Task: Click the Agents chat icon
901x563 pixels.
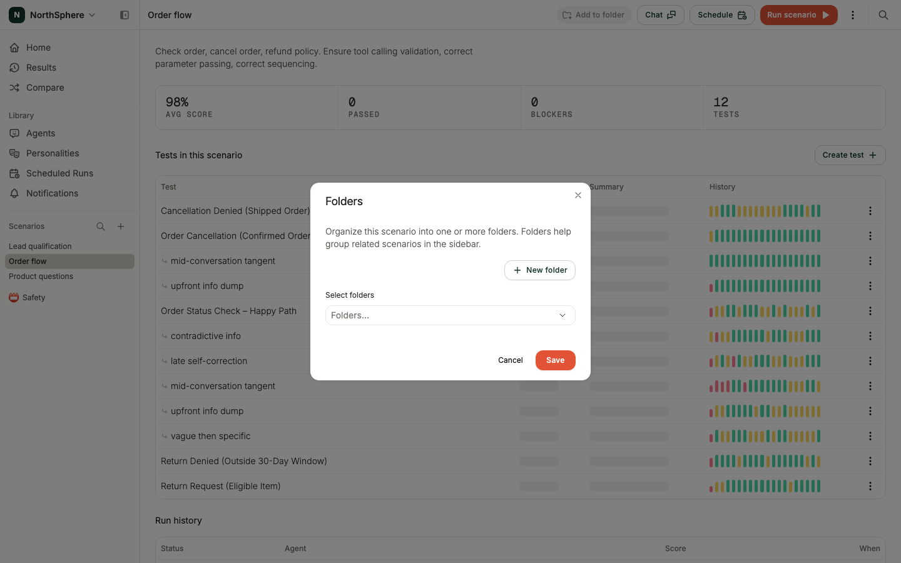Action: [14, 133]
